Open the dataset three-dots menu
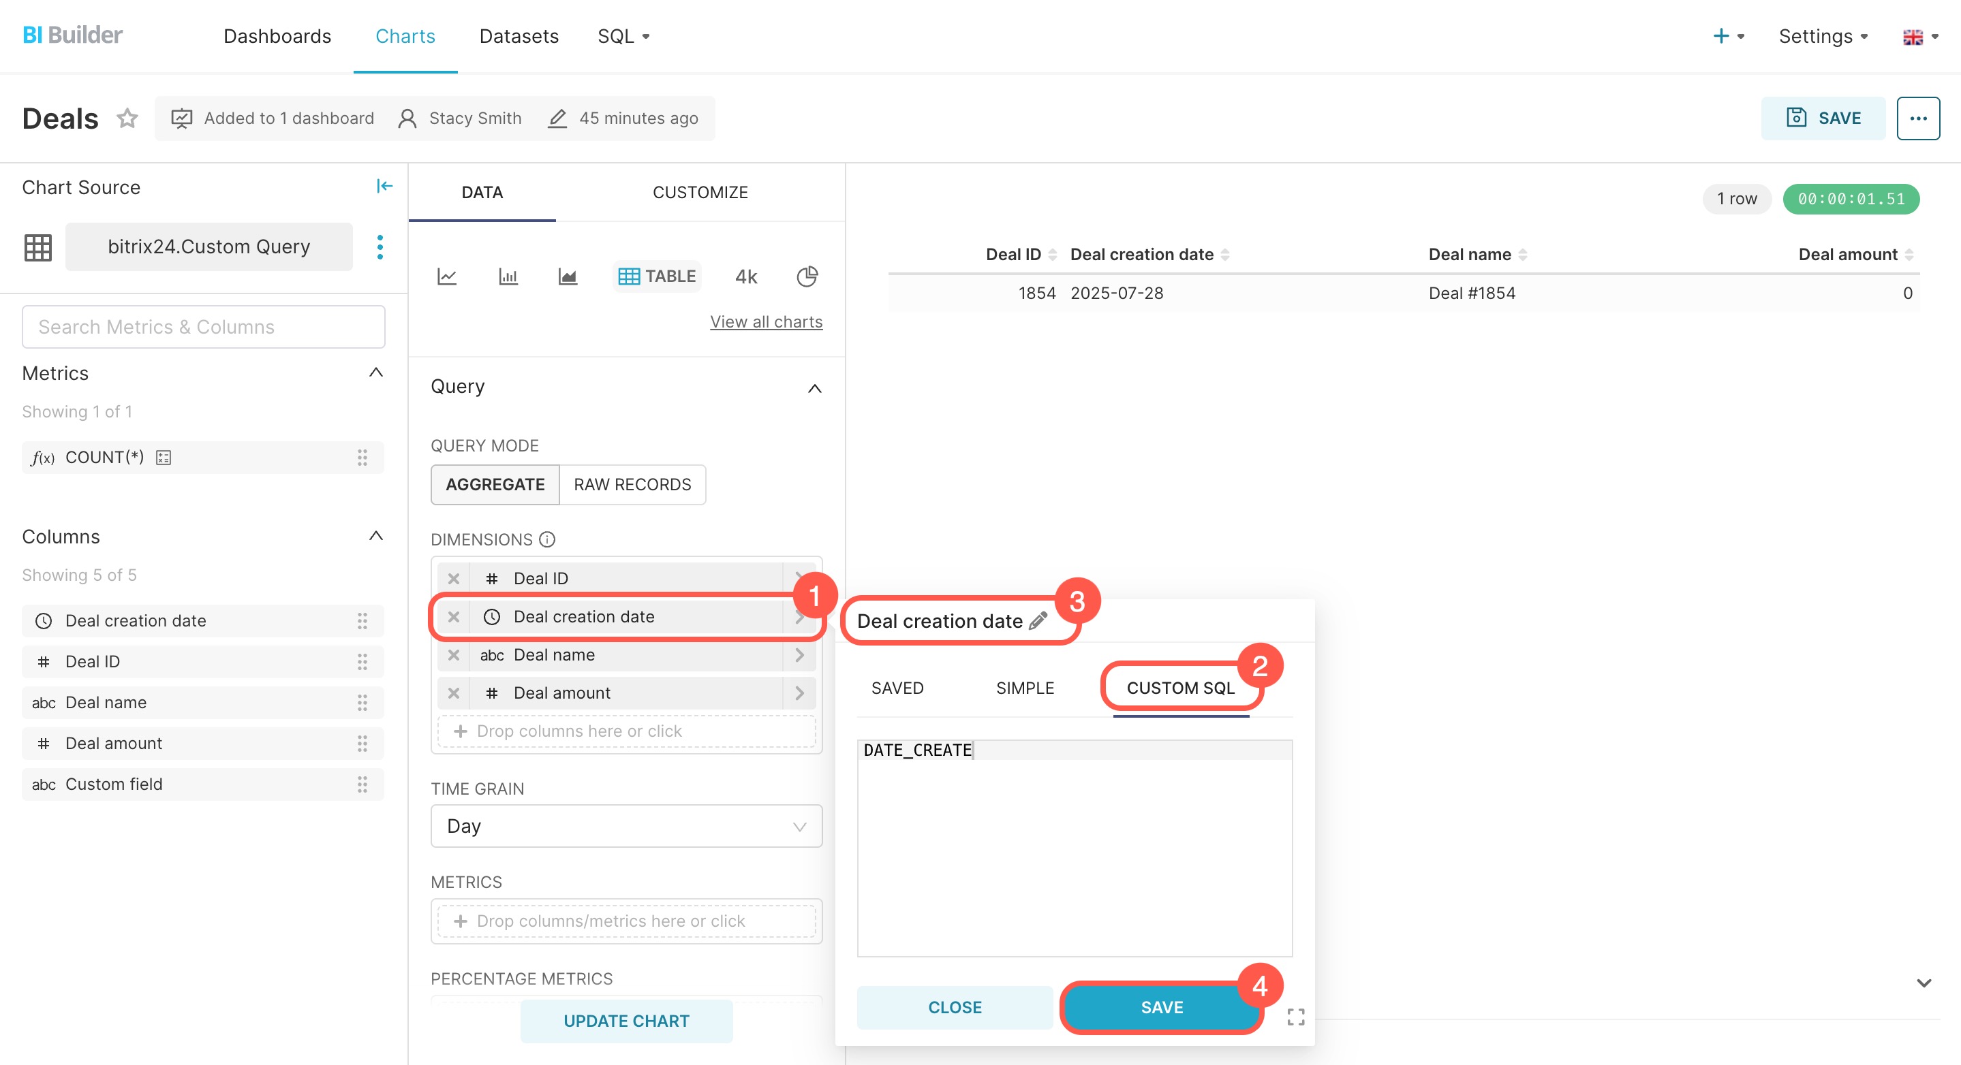The height and width of the screenshot is (1065, 1961). 380,247
